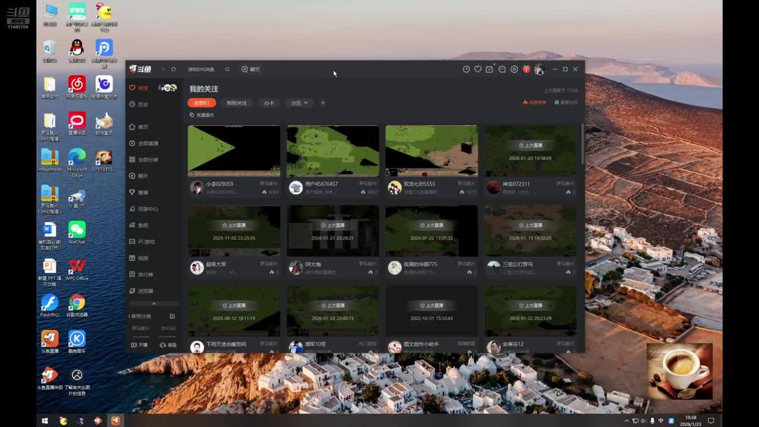Edit 常用分类 with the pencil icon
This screenshot has height=427, width=759.
coord(172,316)
